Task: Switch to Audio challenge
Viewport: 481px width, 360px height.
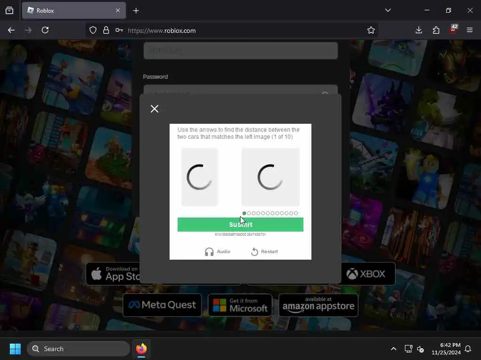Action: pyautogui.click(x=217, y=252)
